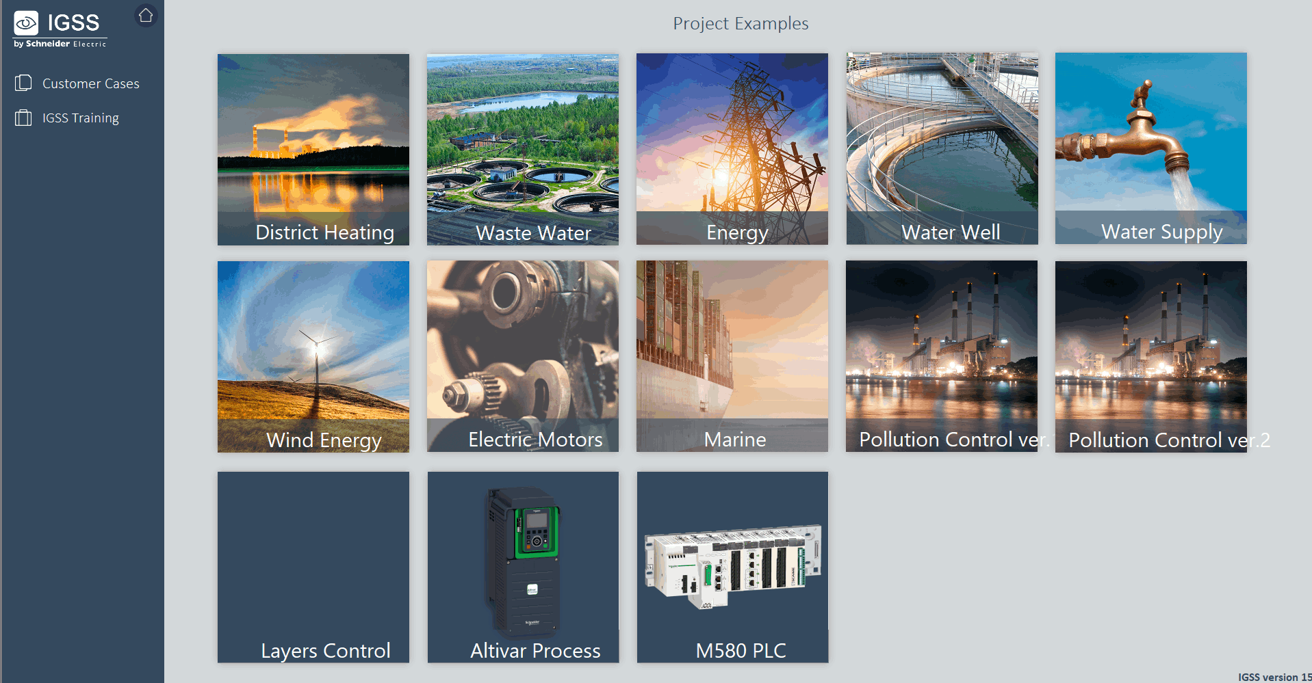Click the IGSS eye logo

point(27,23)
